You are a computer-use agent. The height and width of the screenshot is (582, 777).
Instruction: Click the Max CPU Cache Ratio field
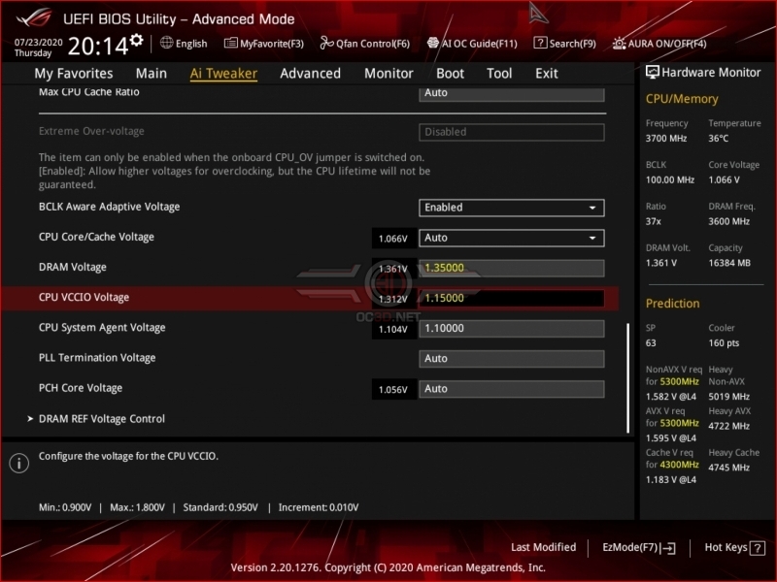[x=512, y=94]
